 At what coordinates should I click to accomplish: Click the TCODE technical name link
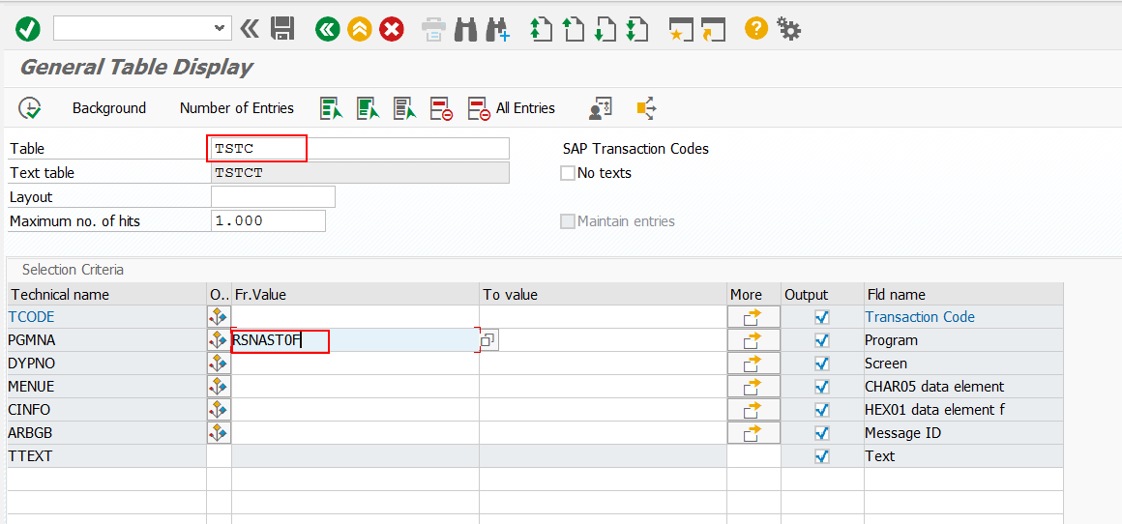click(x=31, y=317)
